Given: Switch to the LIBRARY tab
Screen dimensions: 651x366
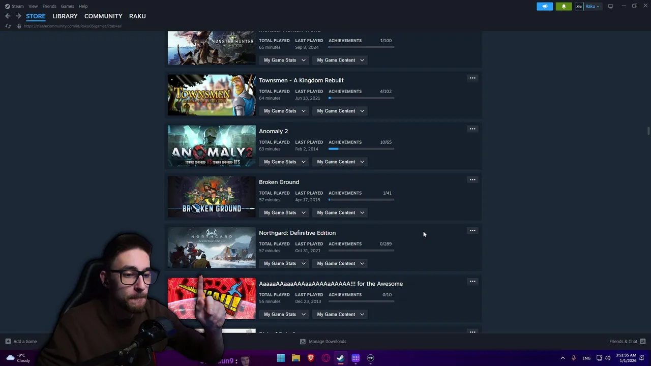Looking at the screenshot, I should [65, 16].
